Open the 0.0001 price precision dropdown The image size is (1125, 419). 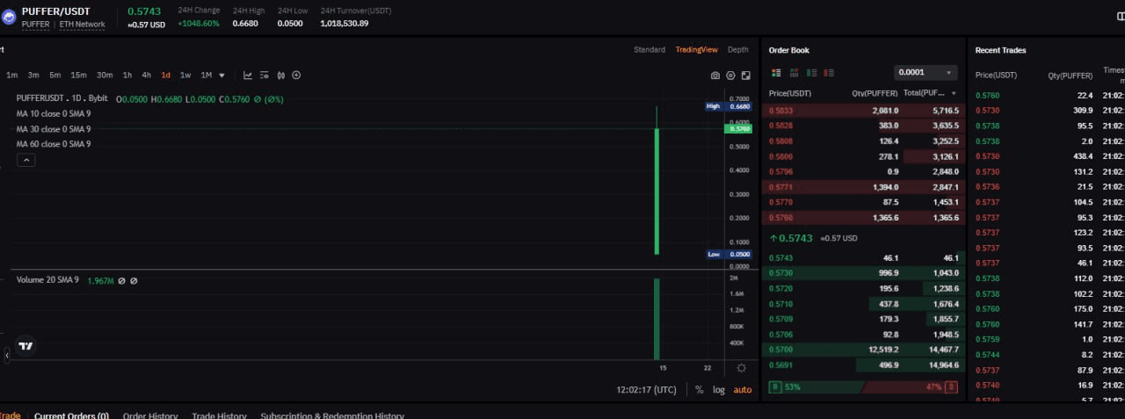(925, 72)
